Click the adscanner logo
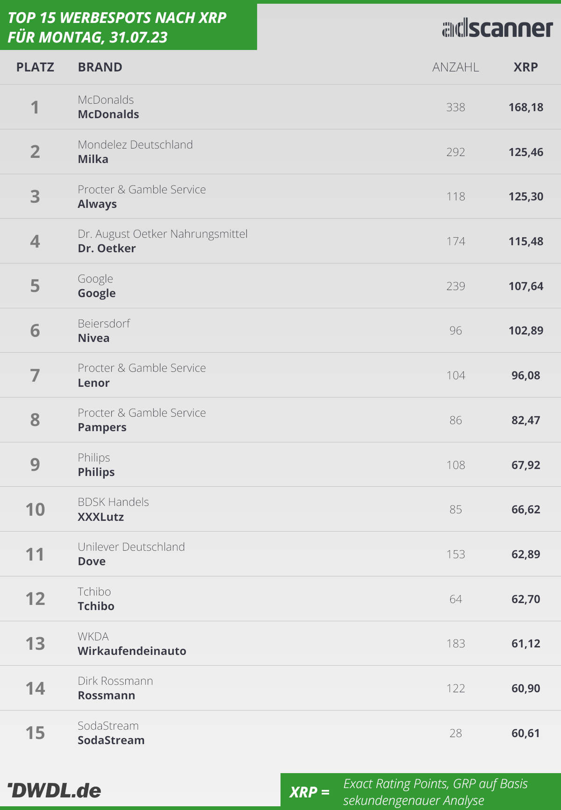This screenshot has height=810, width=561. pyautogui.click(x=497, y=28)
